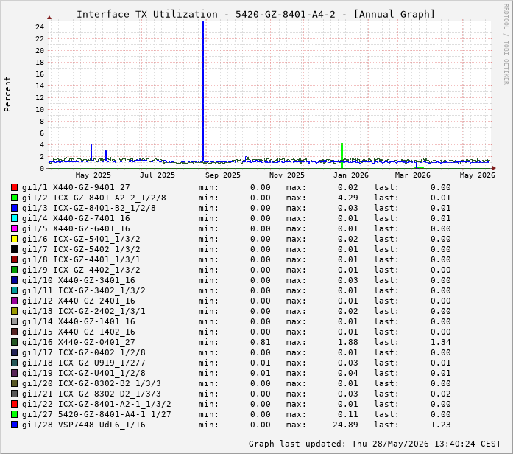The image size is (513, 454).
Task: Click the blue swatch for gi1/28 VSP7448-UdL6_1/16
Action: pos(14,425)
